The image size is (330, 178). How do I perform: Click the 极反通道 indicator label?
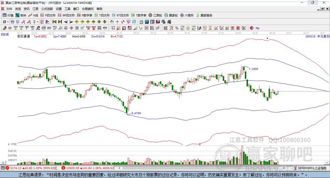pyautogui.click(x=24, y=37)
